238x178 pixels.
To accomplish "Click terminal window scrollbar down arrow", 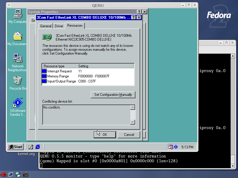I will 233,166.
